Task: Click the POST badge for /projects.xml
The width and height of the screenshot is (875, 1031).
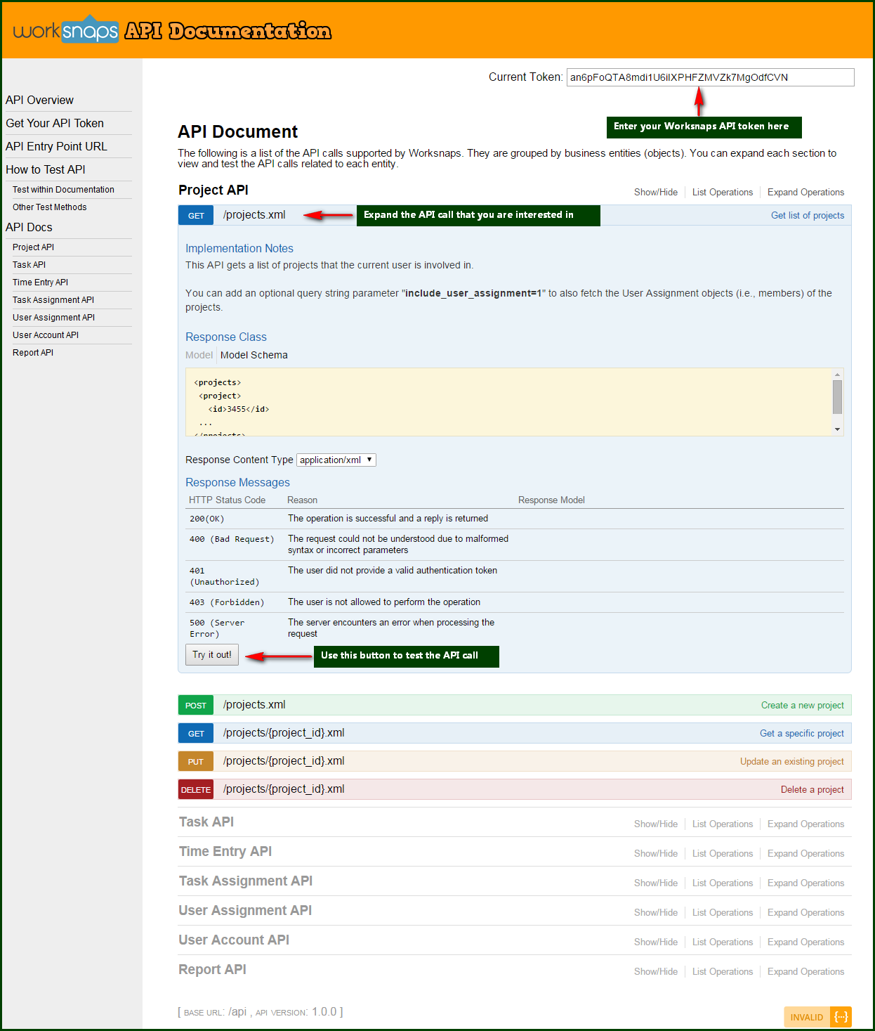Action: 196,705
